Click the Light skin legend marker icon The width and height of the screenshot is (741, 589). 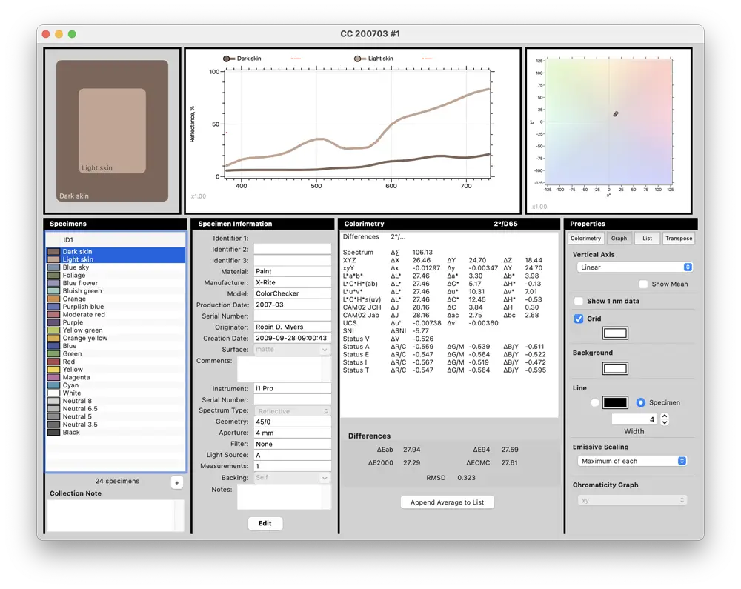point(358,58)
